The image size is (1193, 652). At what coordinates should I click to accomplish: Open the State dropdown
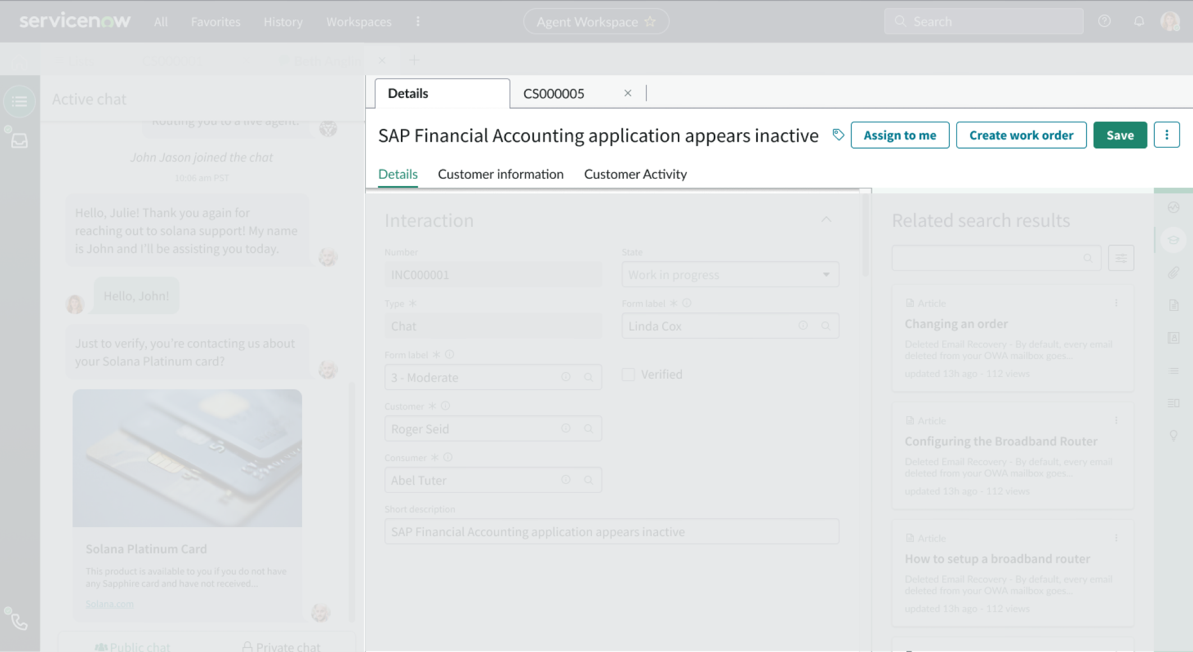click(730, 274)
